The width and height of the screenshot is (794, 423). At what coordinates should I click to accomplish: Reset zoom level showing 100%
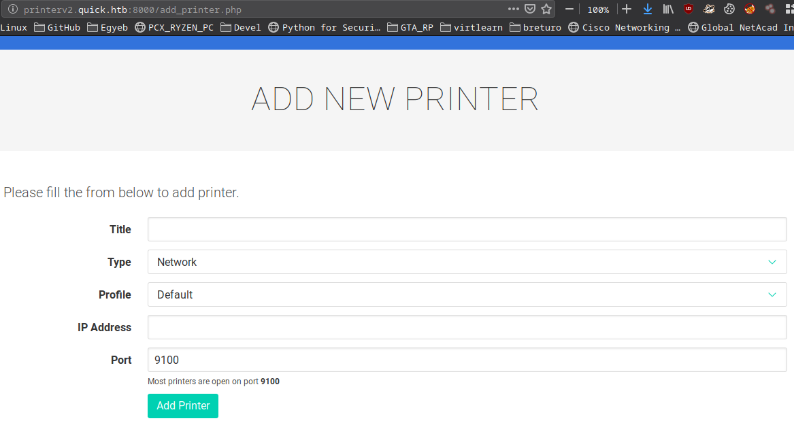(598, 10)
